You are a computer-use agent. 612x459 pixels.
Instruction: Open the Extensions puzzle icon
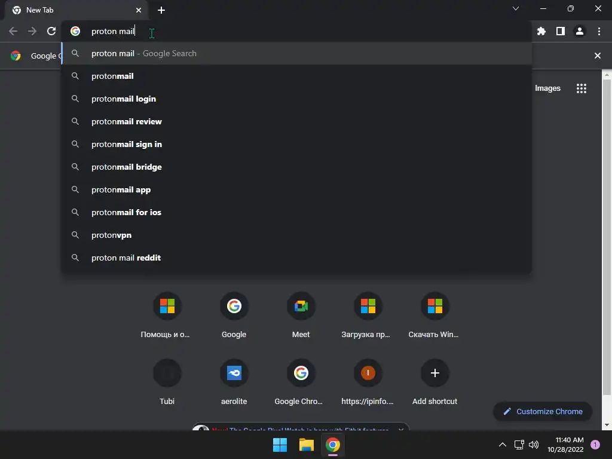(x=541, y=31)
